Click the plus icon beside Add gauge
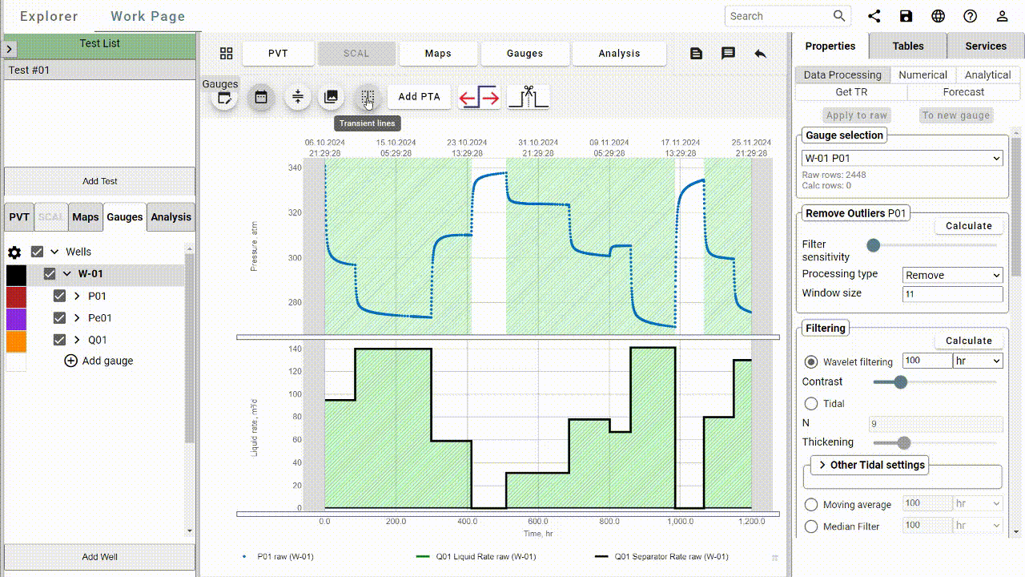The width and height of the screenshot is (1025, 577). [70, 361]
